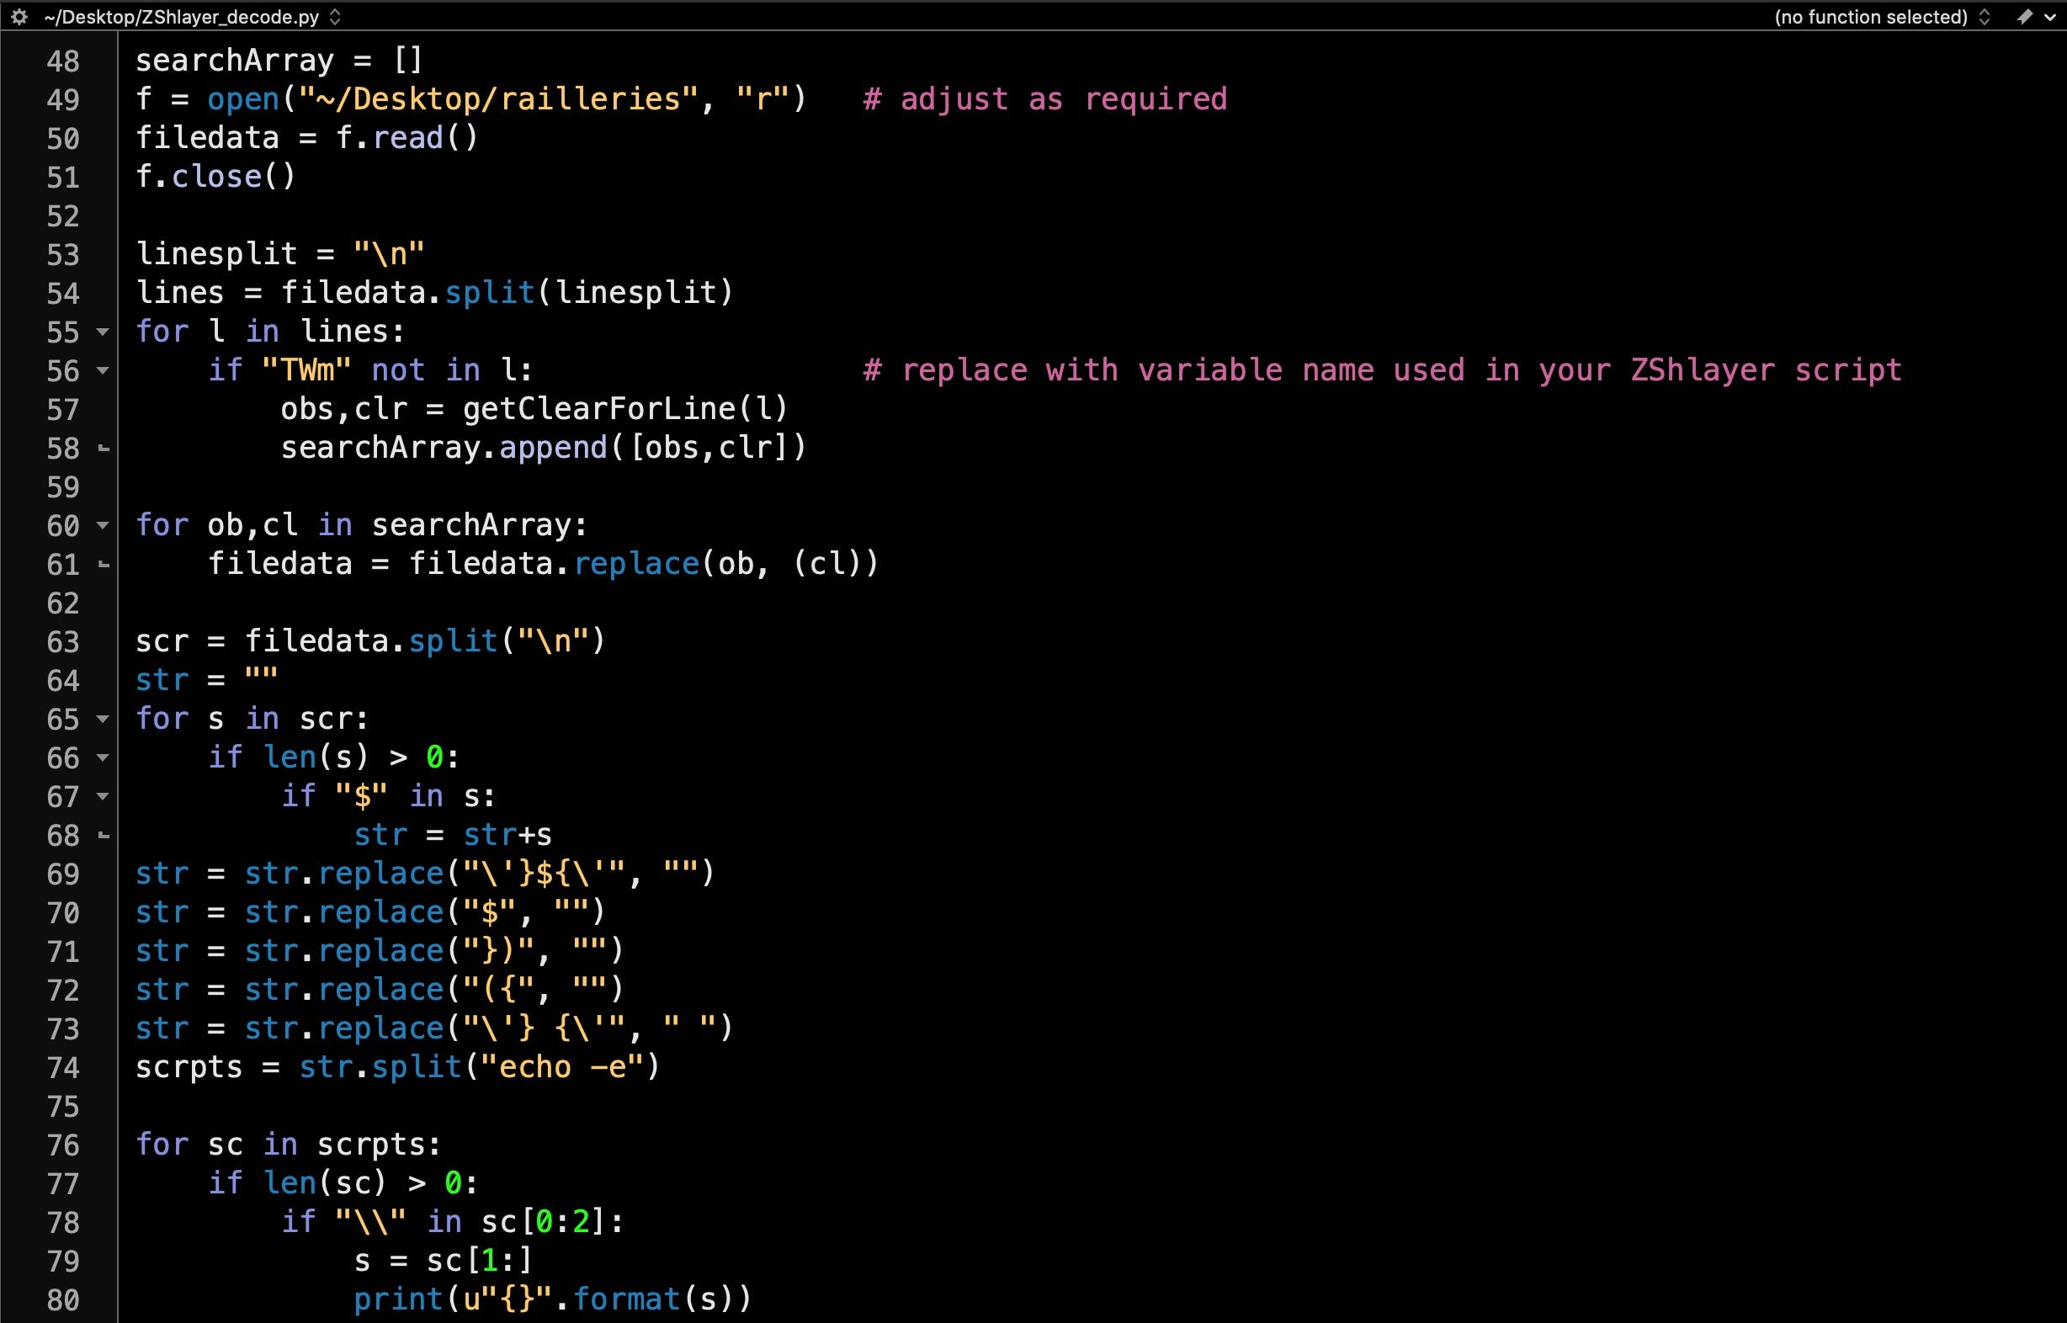Fold the 'if len(s) > 0' block on line 66

click(x=103, y=757)
